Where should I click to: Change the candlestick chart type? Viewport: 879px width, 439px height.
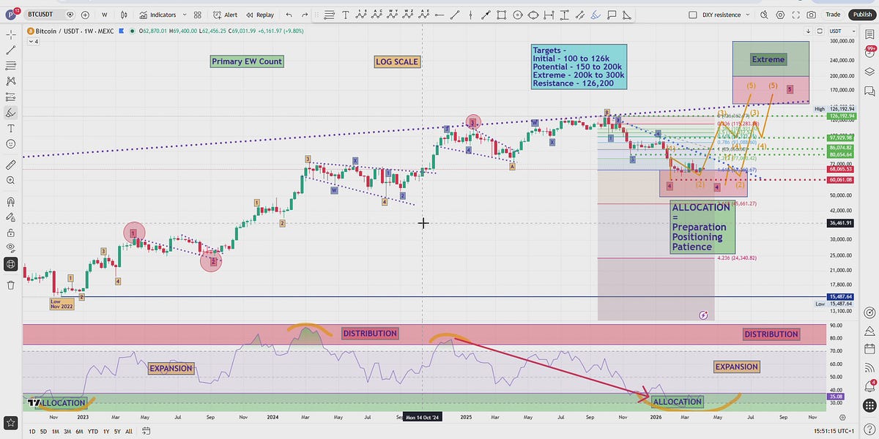(125, 14)
